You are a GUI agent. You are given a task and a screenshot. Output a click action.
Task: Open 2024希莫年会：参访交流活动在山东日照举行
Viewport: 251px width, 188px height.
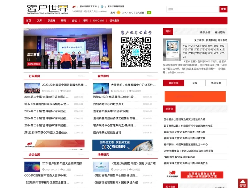pos(188,151)
